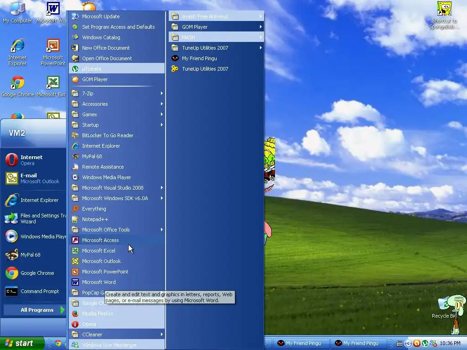
Task: Open the TuneUp Utilities 2007 program shortcut
Action: tap(216, 69)
